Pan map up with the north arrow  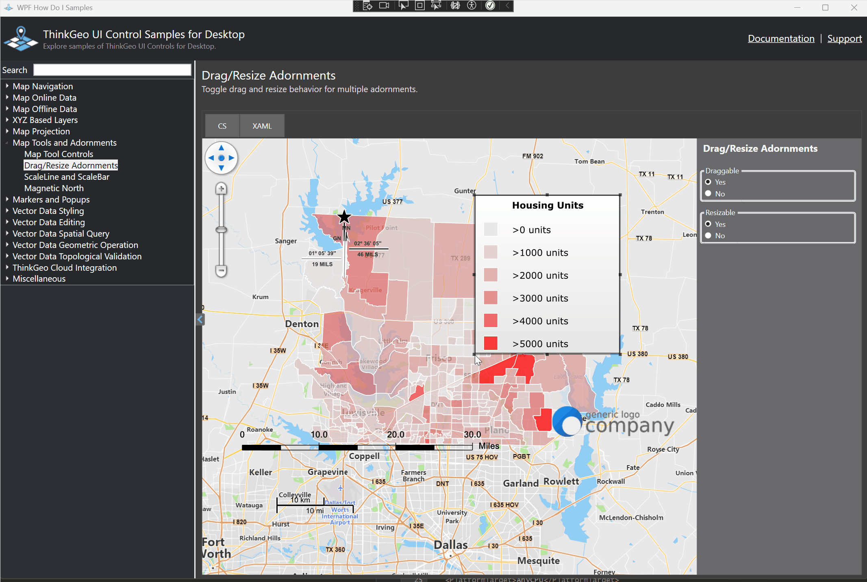point(221,148)
